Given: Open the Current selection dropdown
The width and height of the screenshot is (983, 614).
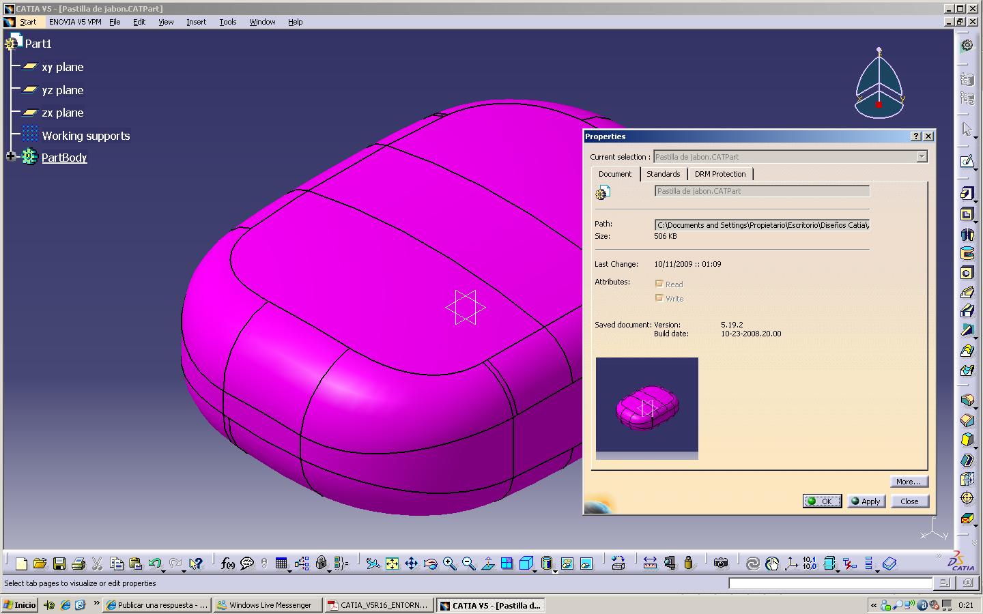Looking at the screenshot, I should pyautogui.click(x=922, y=157).
